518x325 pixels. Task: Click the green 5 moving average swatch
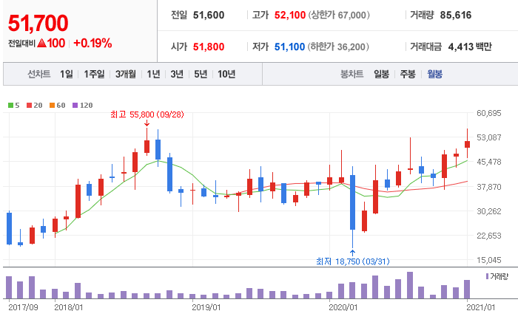[10, 106]
